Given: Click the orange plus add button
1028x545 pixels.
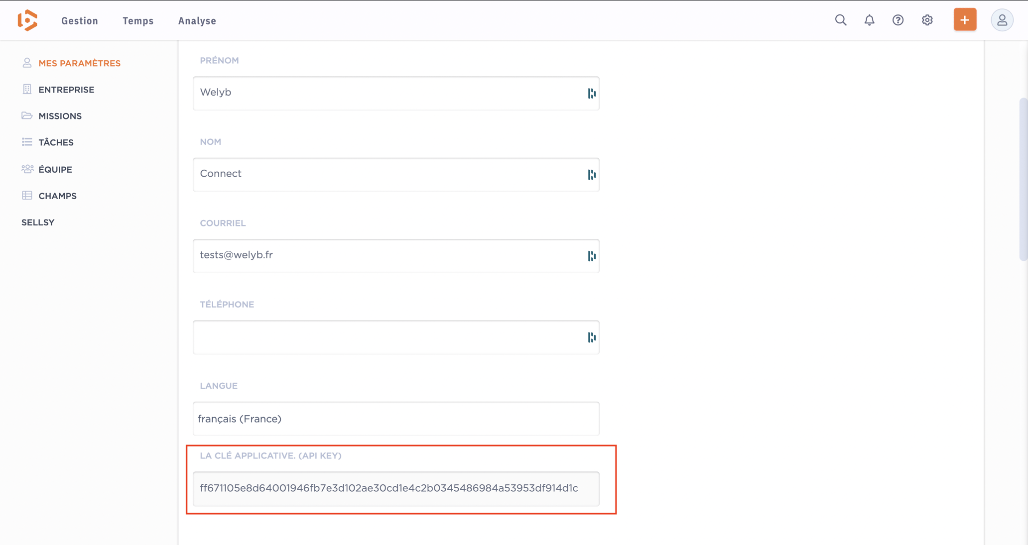Looking at the screenshot, I should pos(965,20).
